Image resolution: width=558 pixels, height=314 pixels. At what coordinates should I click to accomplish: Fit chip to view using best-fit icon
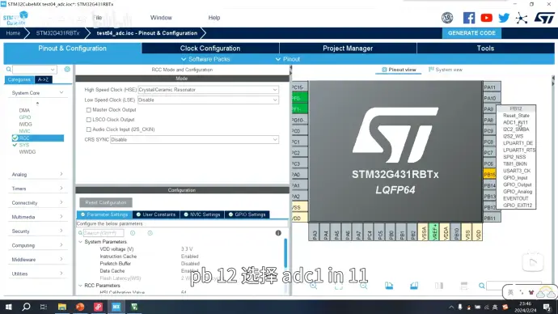(x=338, y=286)
